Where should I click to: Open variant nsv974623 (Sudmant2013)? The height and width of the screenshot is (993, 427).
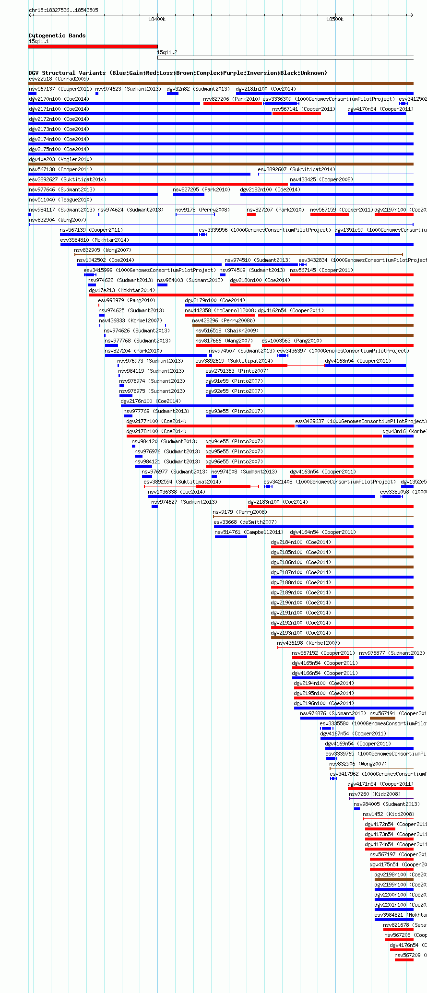pyautogui.click(x=129, y=89)
